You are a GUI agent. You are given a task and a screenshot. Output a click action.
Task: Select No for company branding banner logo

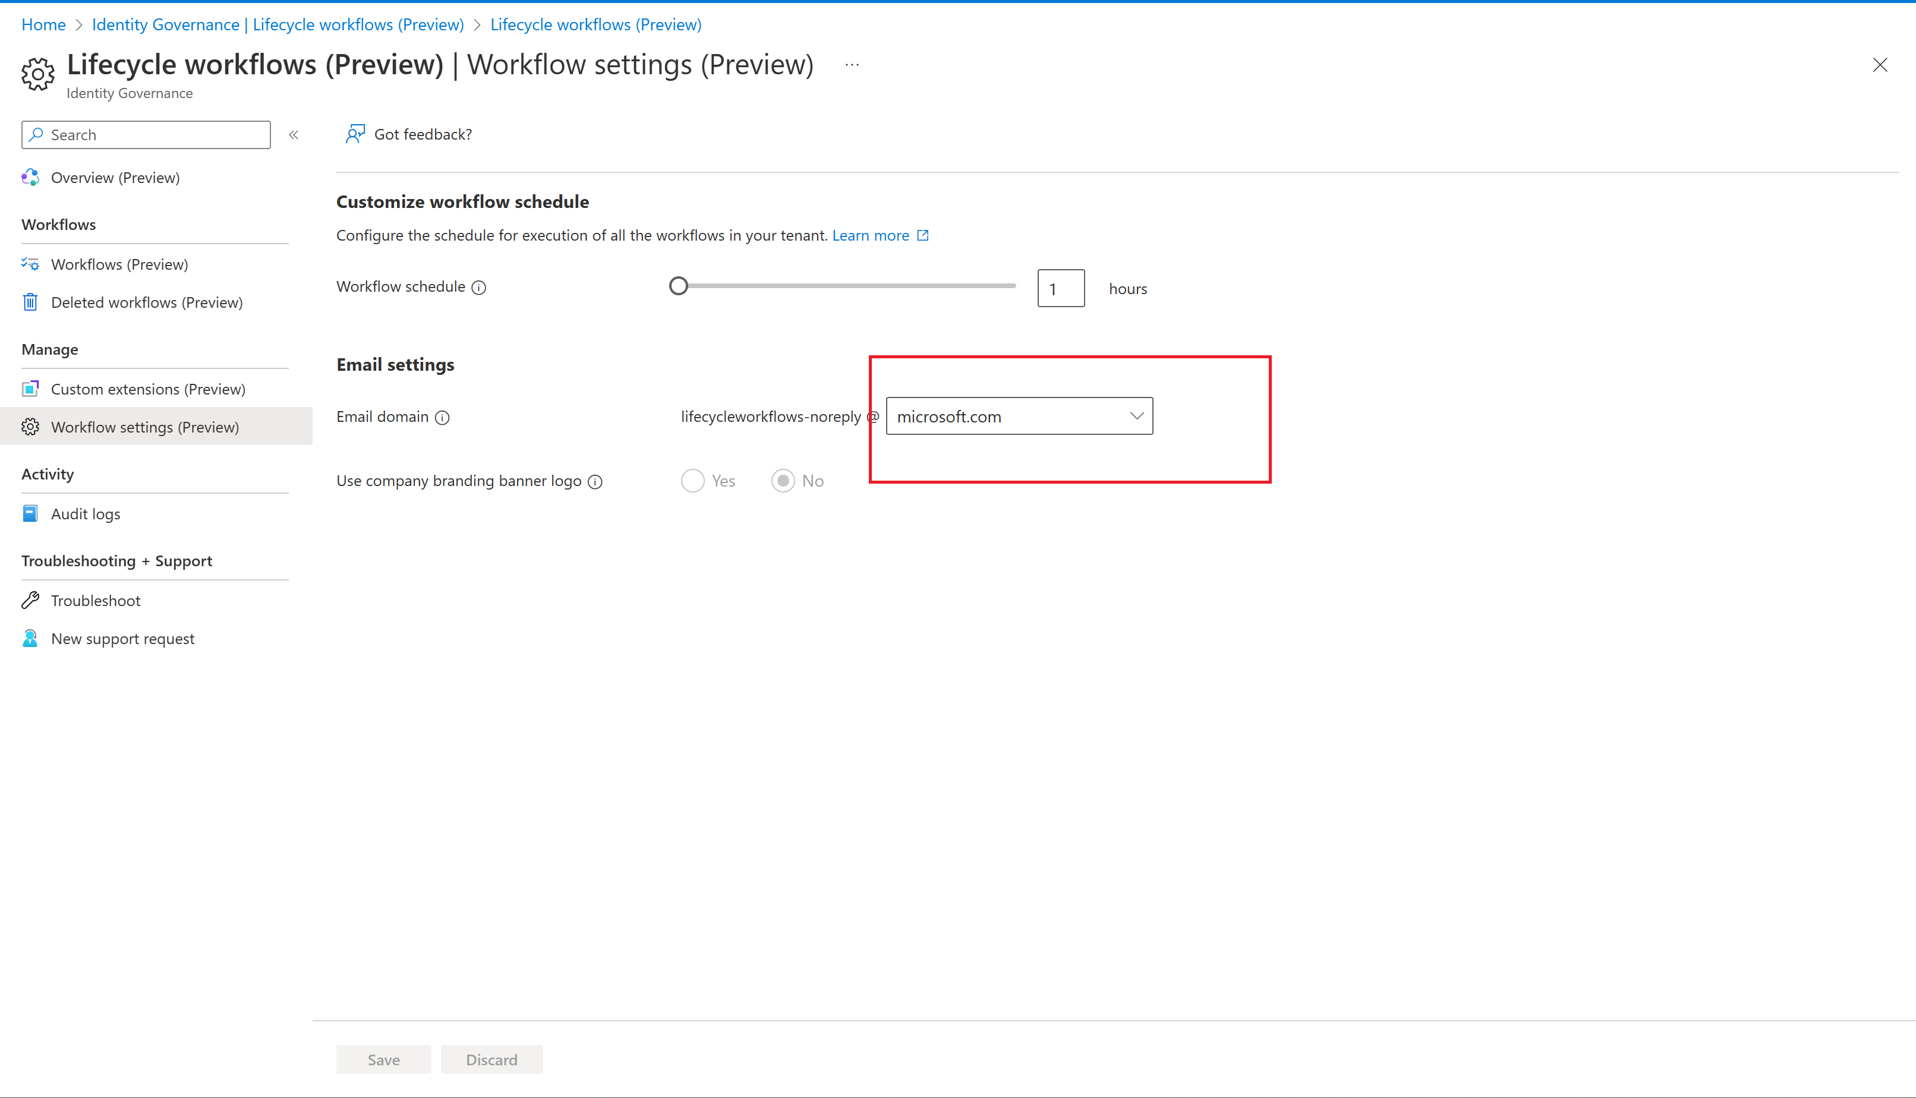coord(783,480)
